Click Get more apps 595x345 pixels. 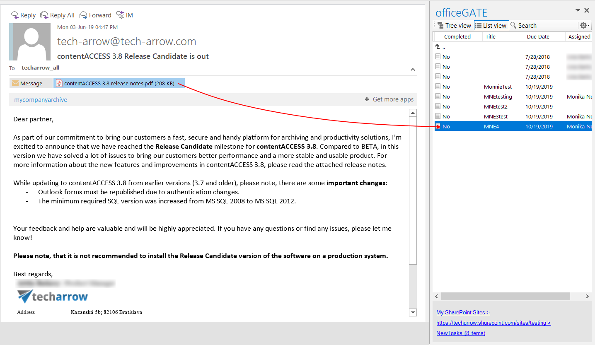click(x=389, y=99)
